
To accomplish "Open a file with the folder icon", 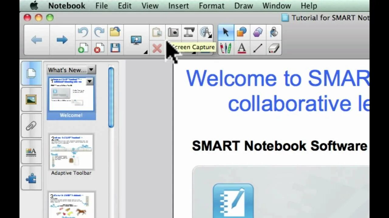I will 115,32.
